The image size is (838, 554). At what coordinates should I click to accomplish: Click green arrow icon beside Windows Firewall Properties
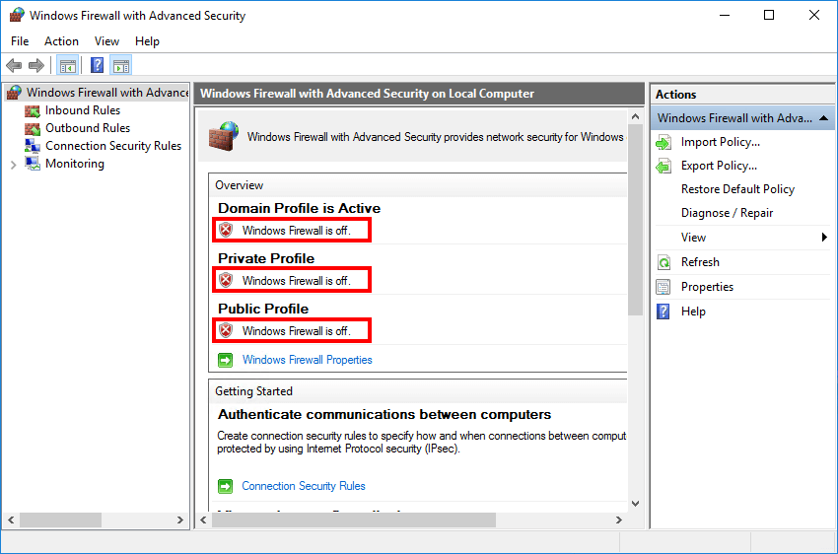(x=226, y=360)
